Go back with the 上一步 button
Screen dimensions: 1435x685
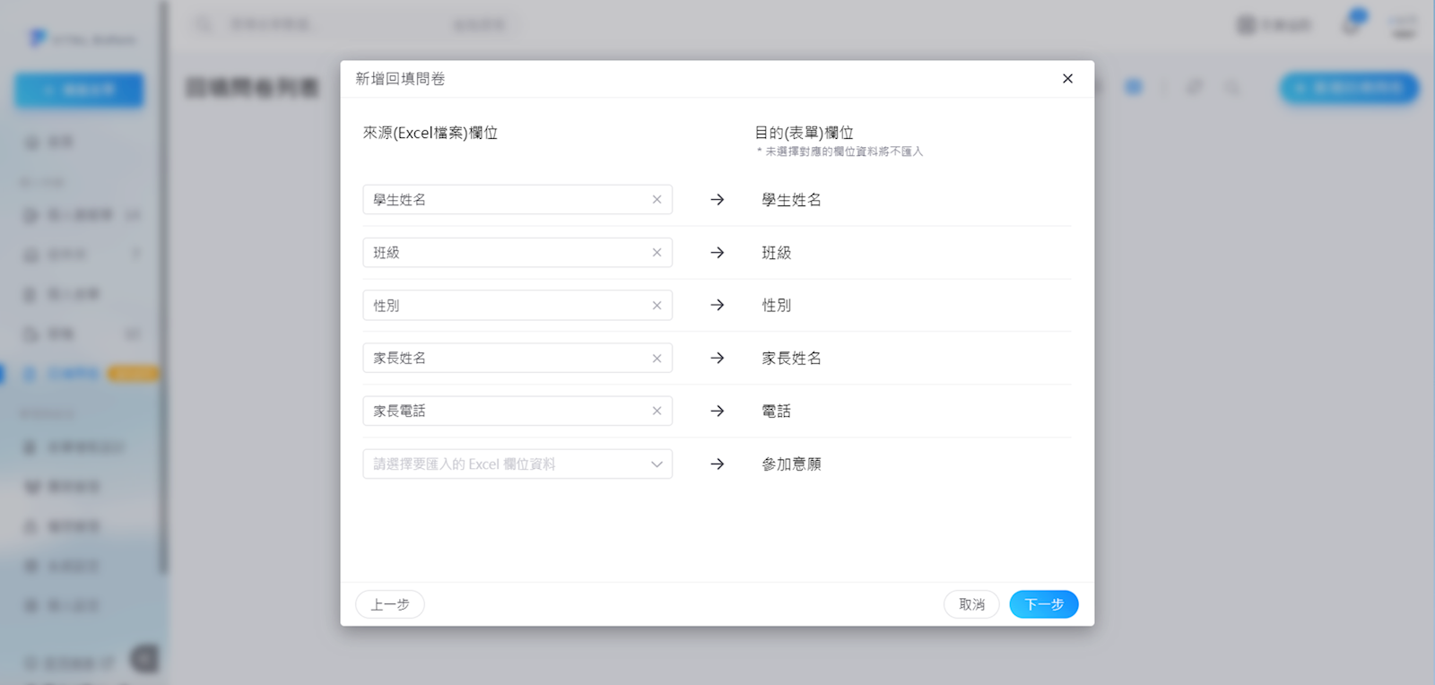[390, 604]
